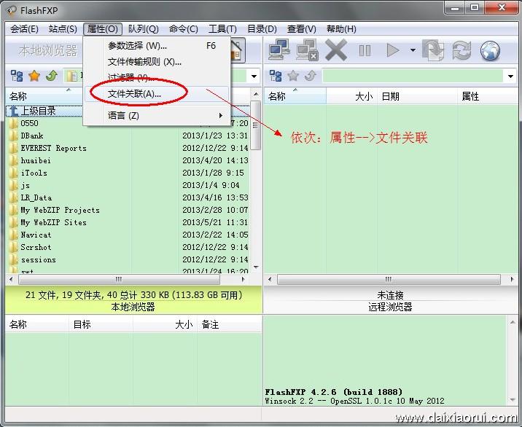
Task: Click the remote Disconnect icon
Action: (307, 50)
